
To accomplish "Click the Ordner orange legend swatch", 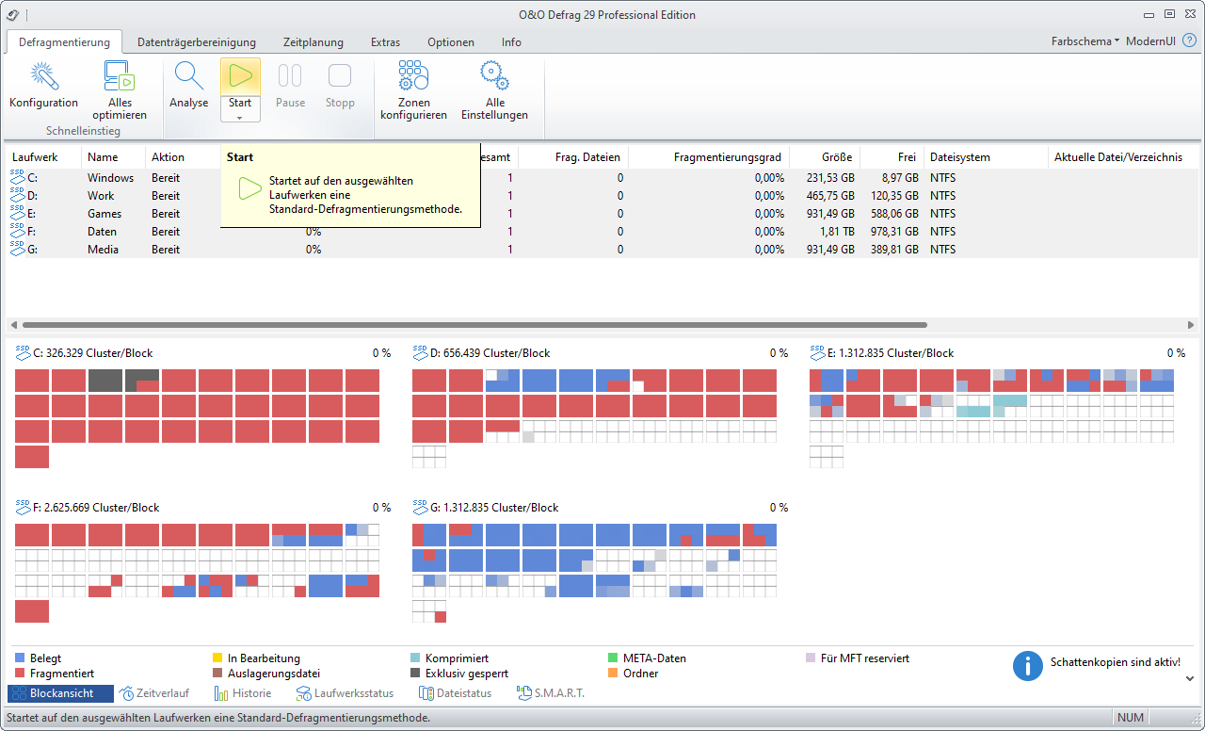I will pos(614,674).
